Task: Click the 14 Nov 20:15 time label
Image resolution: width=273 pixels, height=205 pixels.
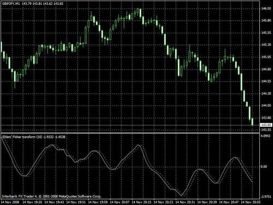Action: tap(141, 202)
